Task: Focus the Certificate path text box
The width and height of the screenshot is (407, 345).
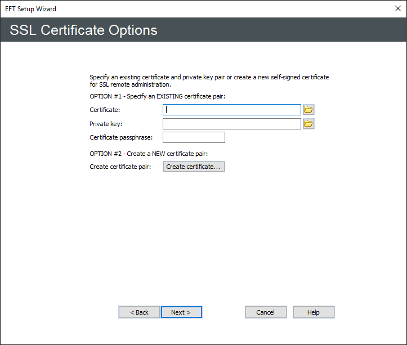Action: [232, 110]
